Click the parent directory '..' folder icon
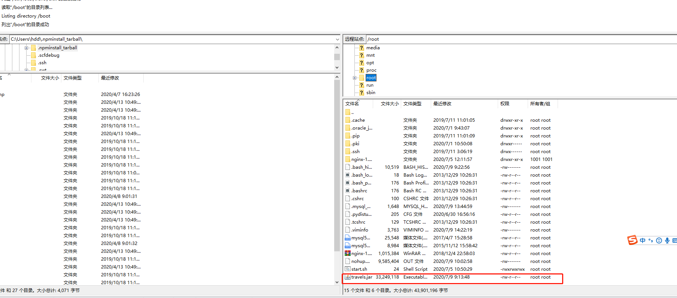This screenshot has height=298, width=677. point(348,112)
